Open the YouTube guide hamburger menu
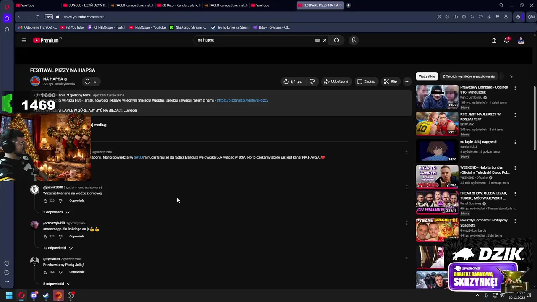Screen dimensions: 537x302 pos(24,40)
